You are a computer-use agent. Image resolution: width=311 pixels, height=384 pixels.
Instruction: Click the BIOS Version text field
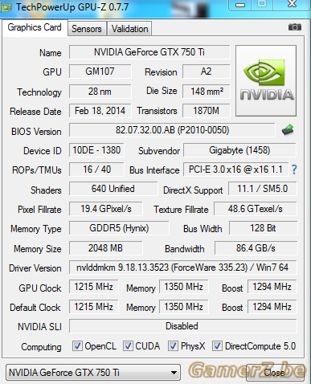pos(172,130)
